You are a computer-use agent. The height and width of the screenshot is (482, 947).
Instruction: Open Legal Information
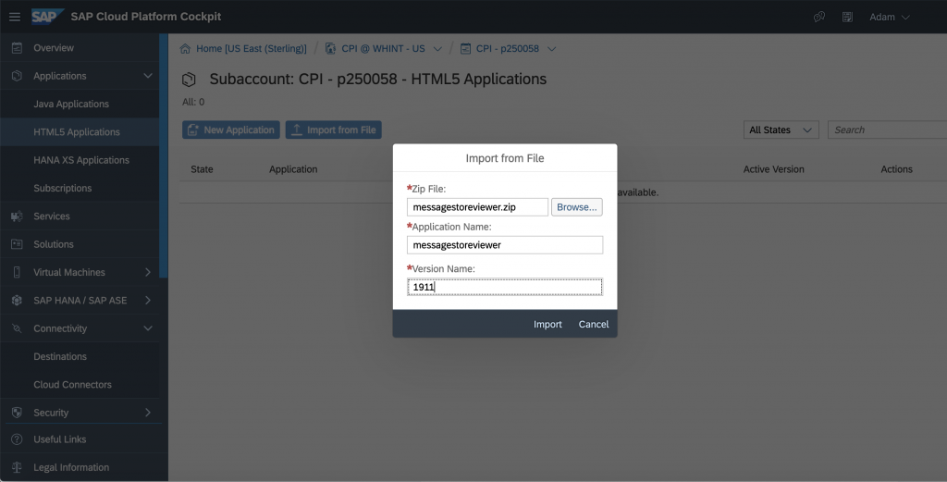pos(71,467)
